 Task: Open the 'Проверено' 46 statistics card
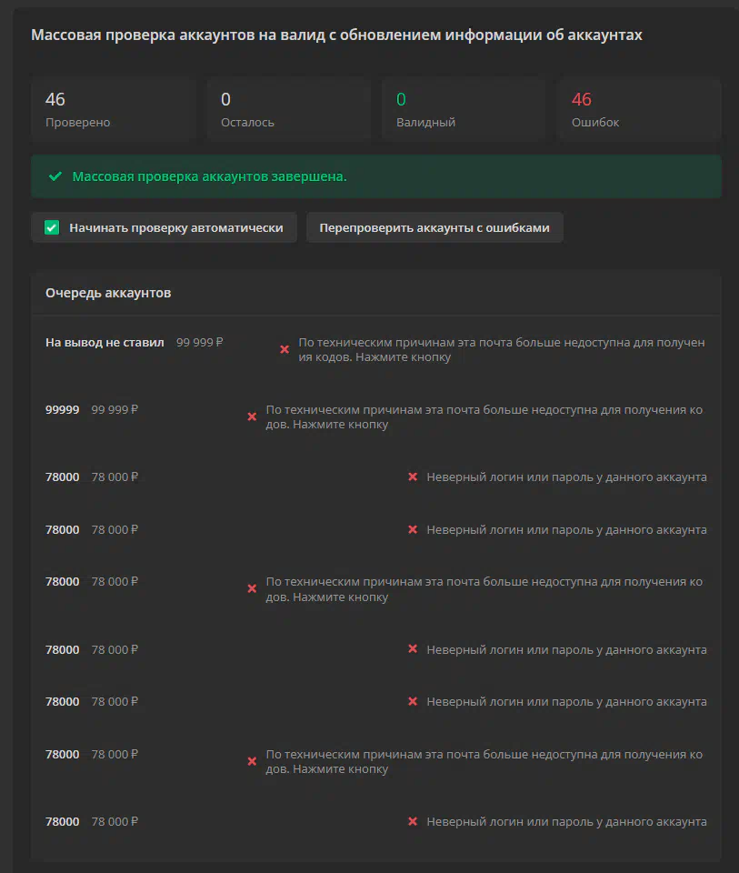click(x=114, y=109)
